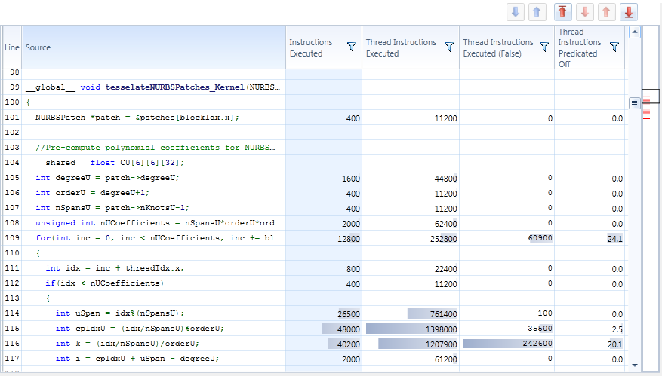
Task: Click the blue down arrow navigation button
Action: 516,12
